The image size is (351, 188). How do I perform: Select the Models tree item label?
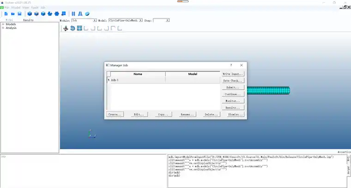tap(11, 24)
